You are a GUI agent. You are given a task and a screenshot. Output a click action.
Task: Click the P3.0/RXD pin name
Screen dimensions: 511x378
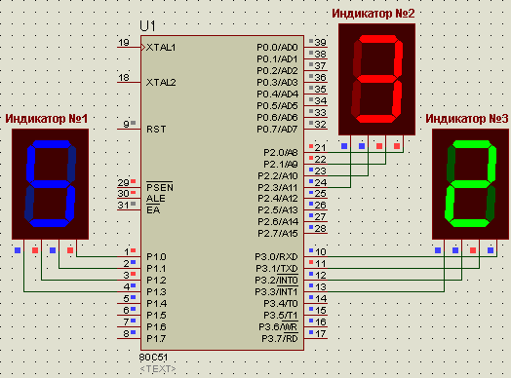click(x=276, y=257)
